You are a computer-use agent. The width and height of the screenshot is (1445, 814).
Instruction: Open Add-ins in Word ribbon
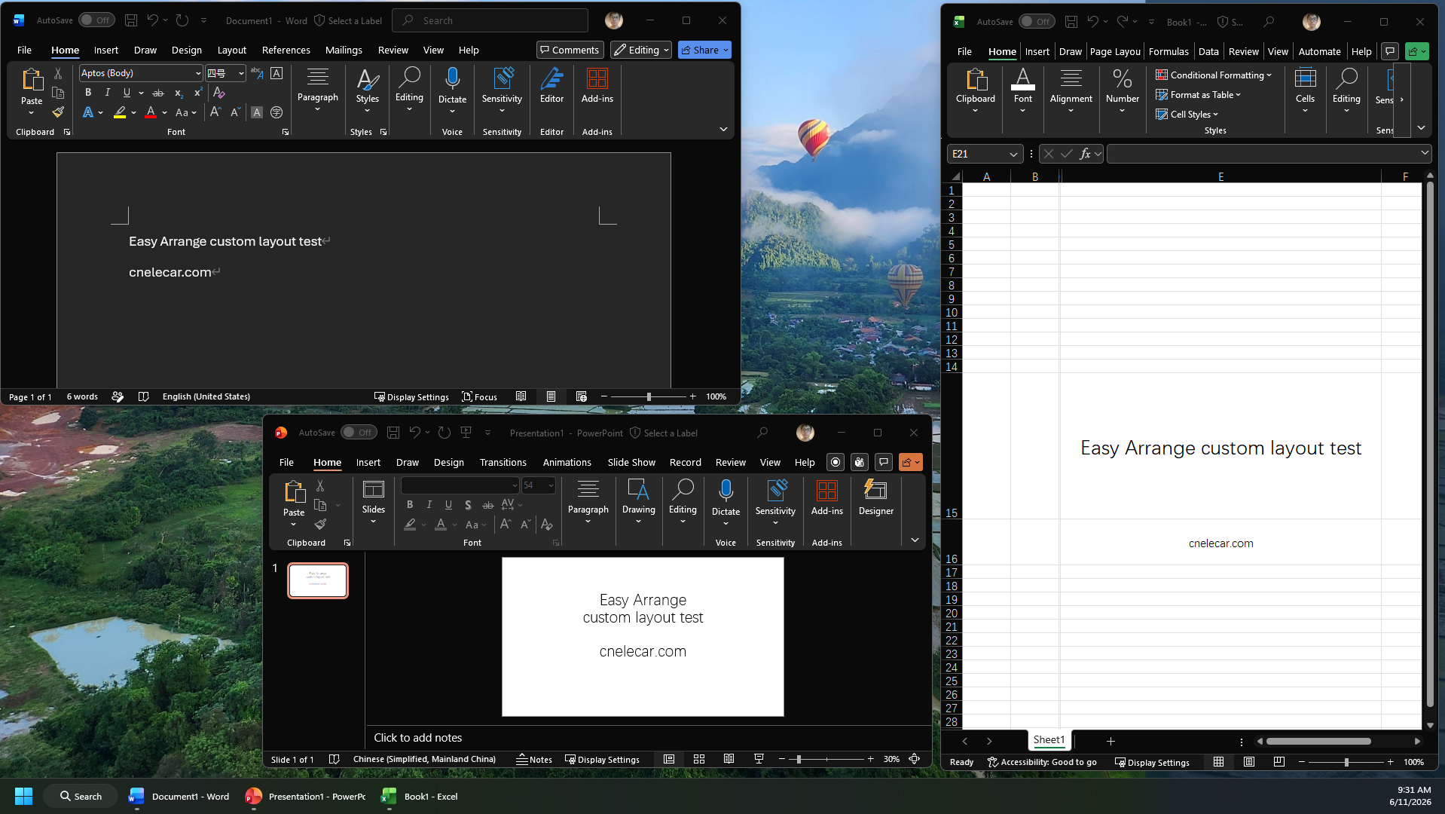point(597,84)
